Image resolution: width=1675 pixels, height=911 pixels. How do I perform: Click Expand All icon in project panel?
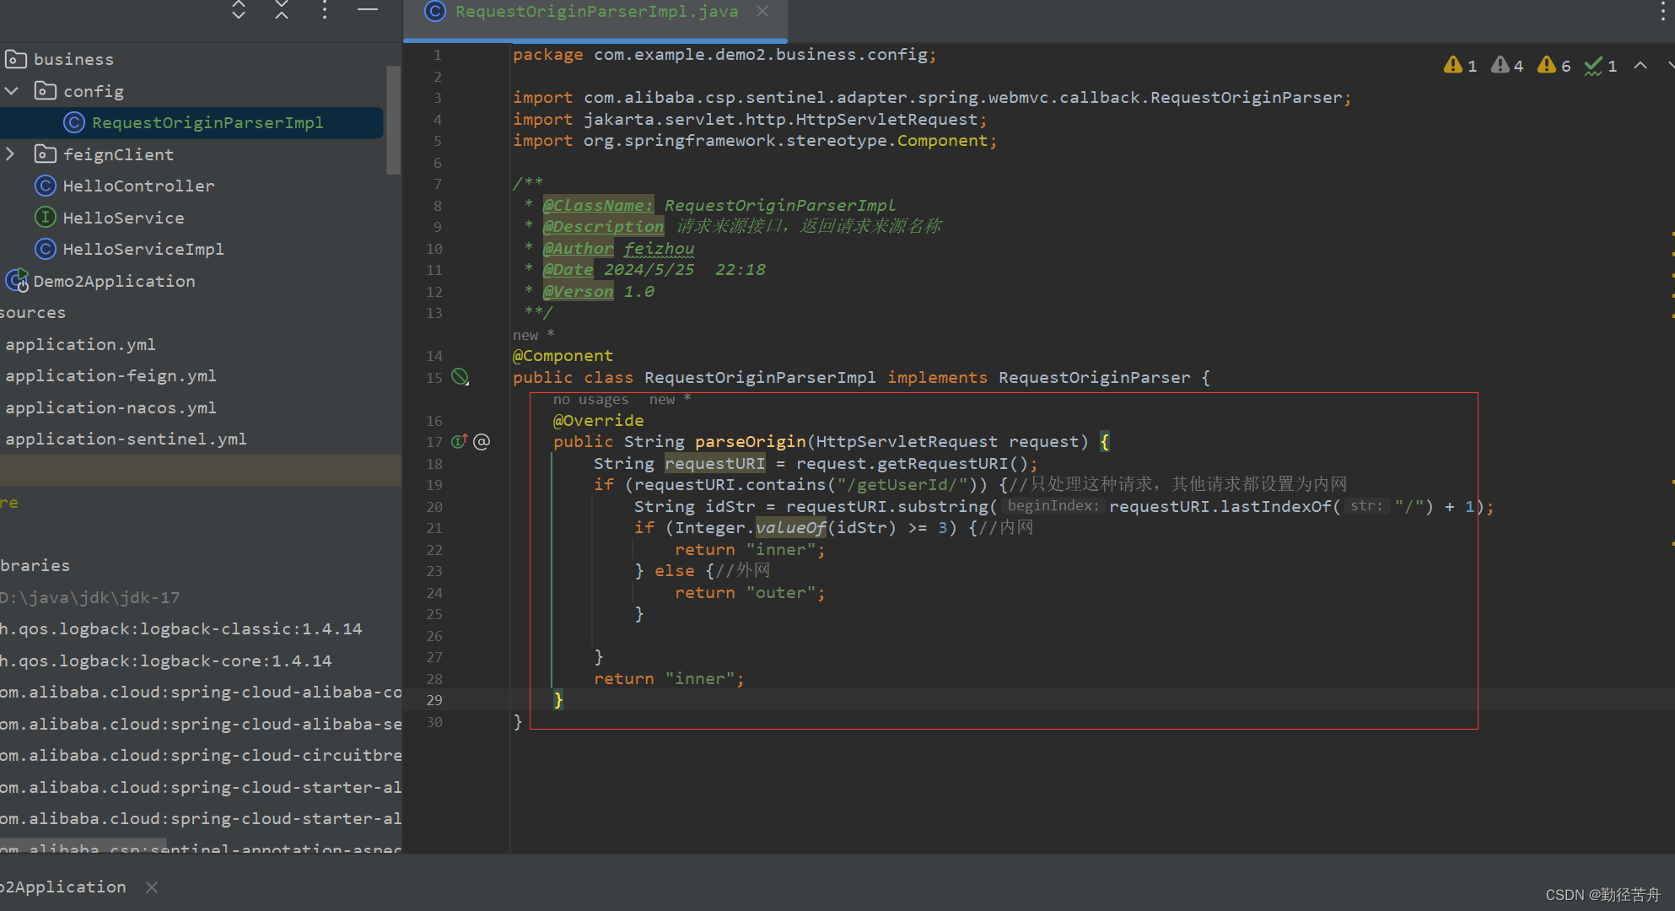click(x=239, y=9)
